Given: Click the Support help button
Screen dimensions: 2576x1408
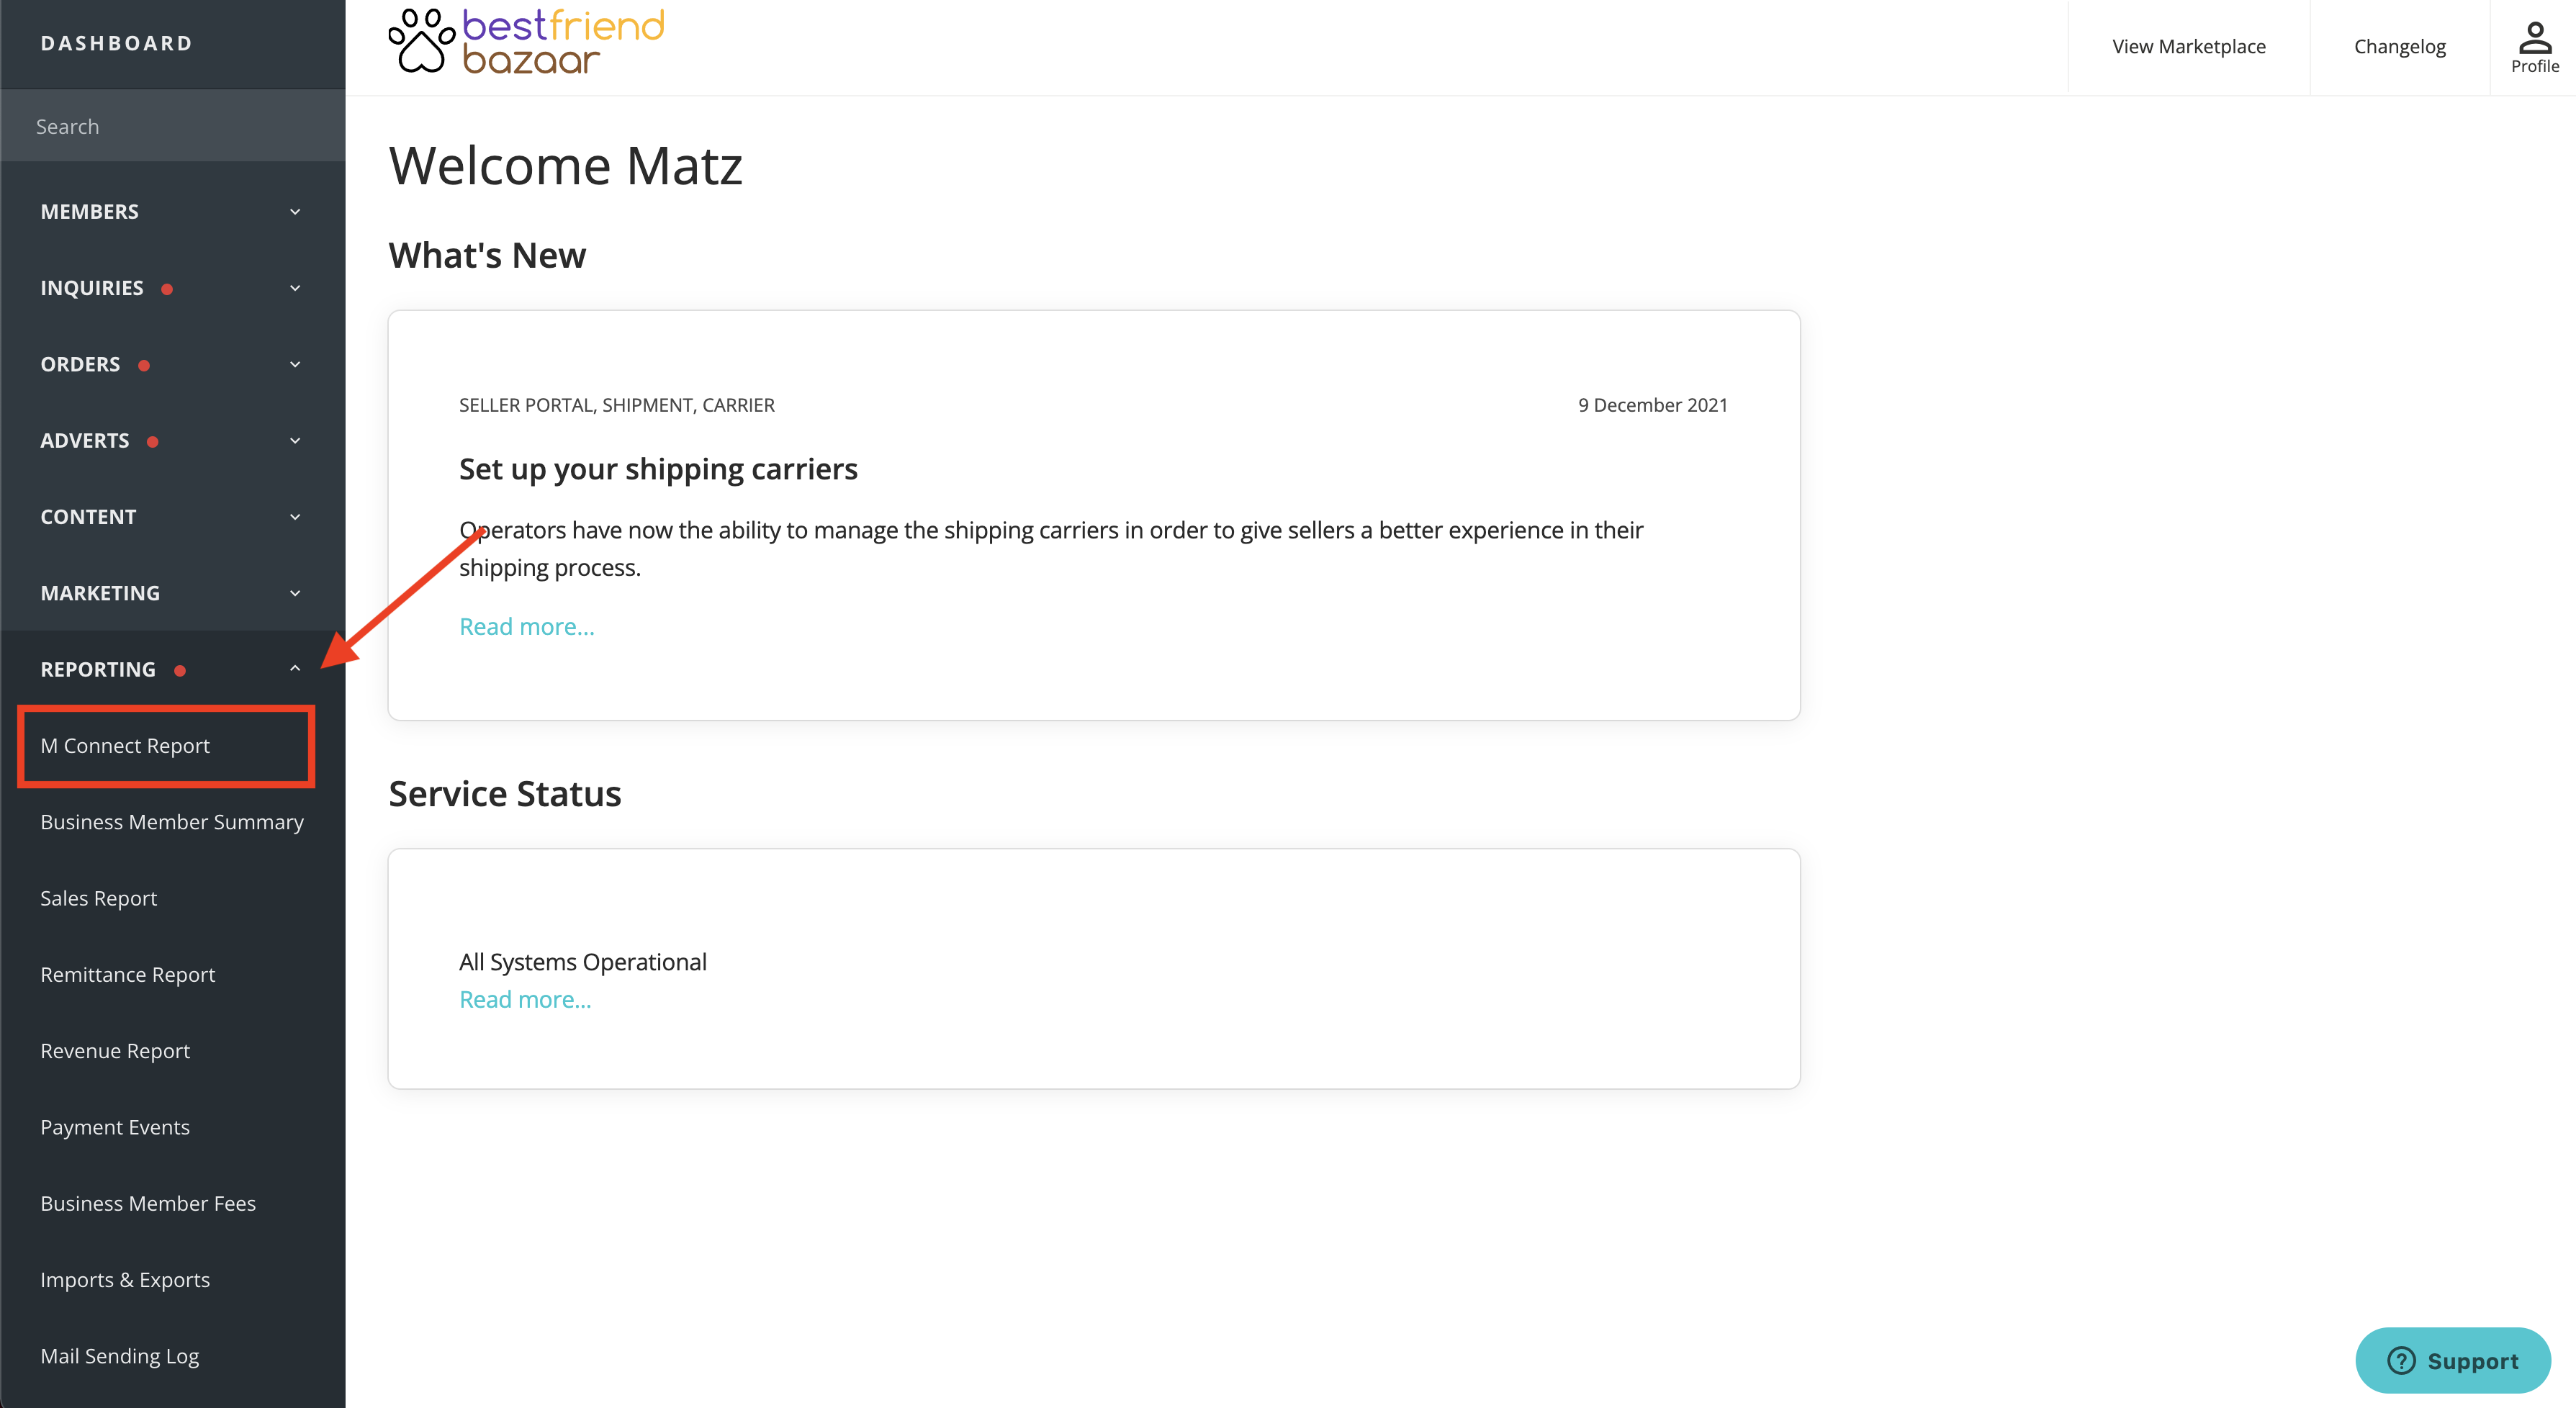Looking at the screenshot, I should coord(2452,1360).
